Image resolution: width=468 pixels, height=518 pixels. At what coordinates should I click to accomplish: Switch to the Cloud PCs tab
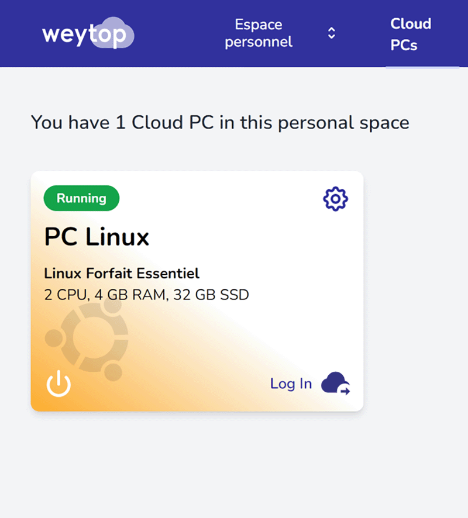tap(410, 33)
